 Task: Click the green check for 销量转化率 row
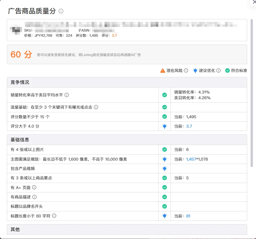click(165, 95)
